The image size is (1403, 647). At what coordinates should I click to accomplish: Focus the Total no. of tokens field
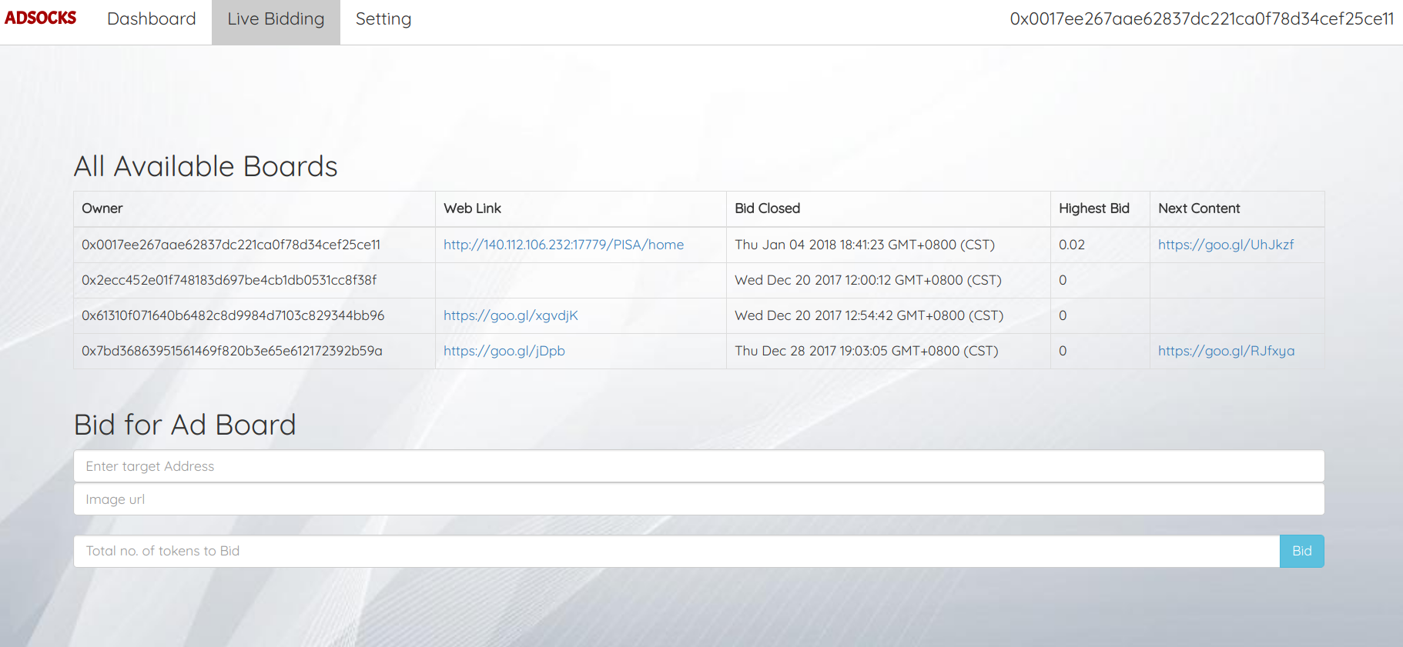[677, 551]
